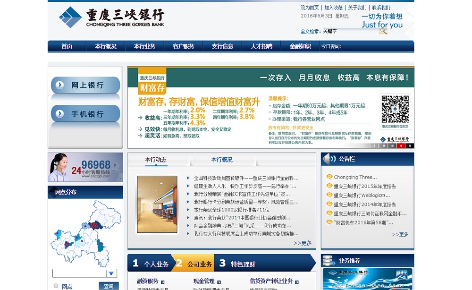Screen dimensions: 472x290
Task: Click the 96968 customer hotline banner
Action: pyautogui.click(x=85, y=167)
